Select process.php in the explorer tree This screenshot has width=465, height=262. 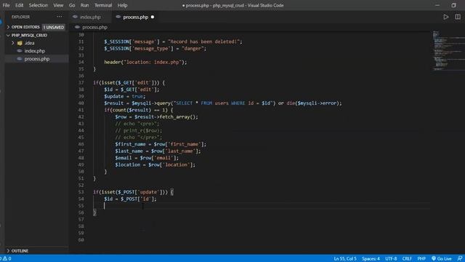37,59
